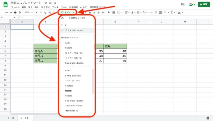The height and width of the screenshot is (121, 213).
Task: Open the ファイル menu
Action: pyautogui.click(x=15, y=7)
